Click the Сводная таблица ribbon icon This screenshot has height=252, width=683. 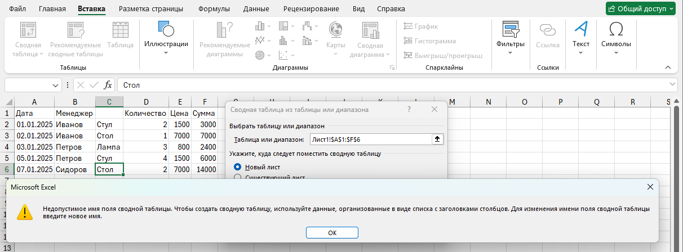click(x=28, y=39)
